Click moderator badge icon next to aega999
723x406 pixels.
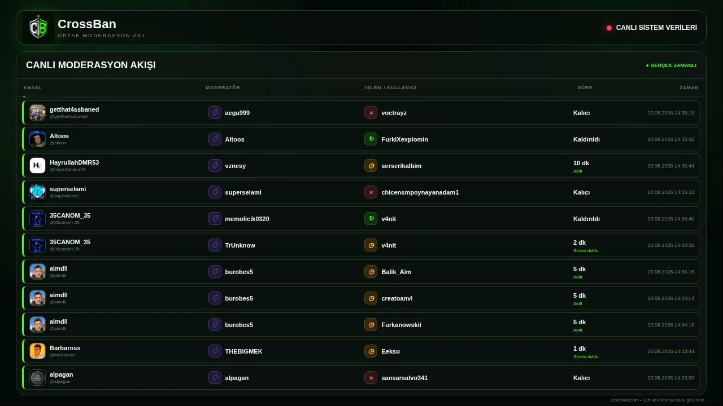pos(215,113)
